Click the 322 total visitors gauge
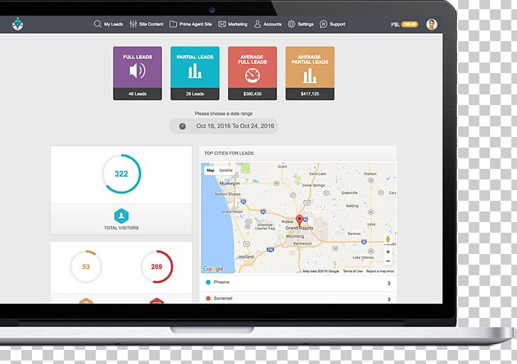 pyautogui.click(x=121, y=174)
